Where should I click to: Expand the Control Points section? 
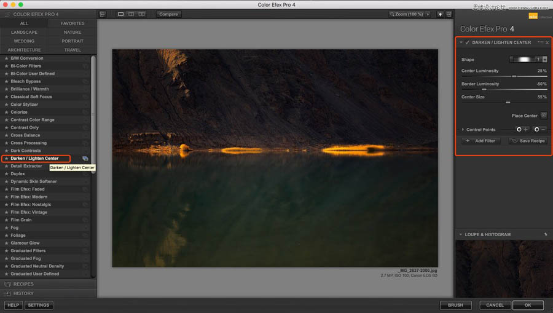(x=463, y=130)
